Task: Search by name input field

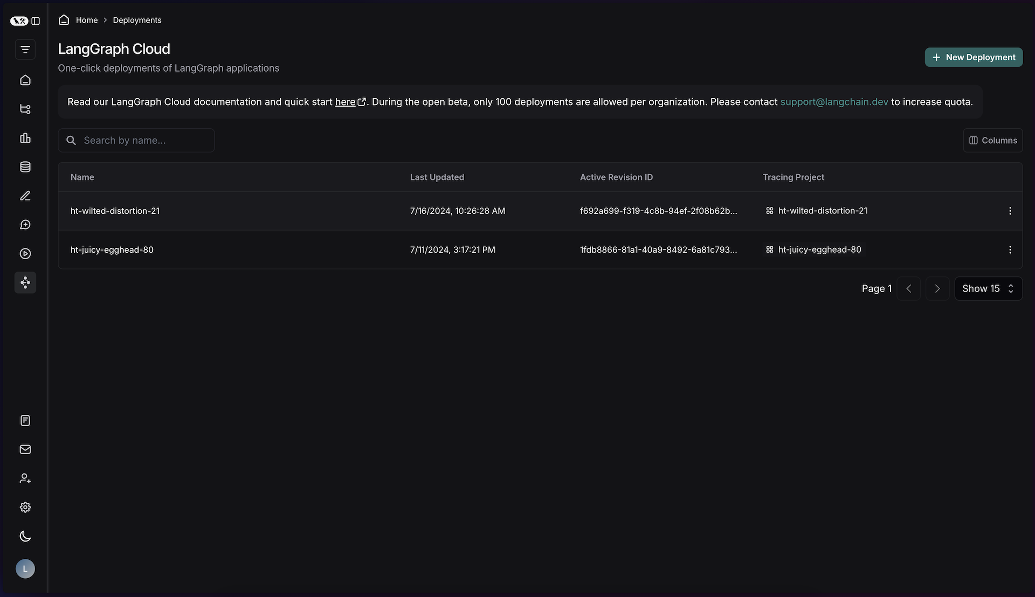Action: pyautogui.click(x=136, y=140)
